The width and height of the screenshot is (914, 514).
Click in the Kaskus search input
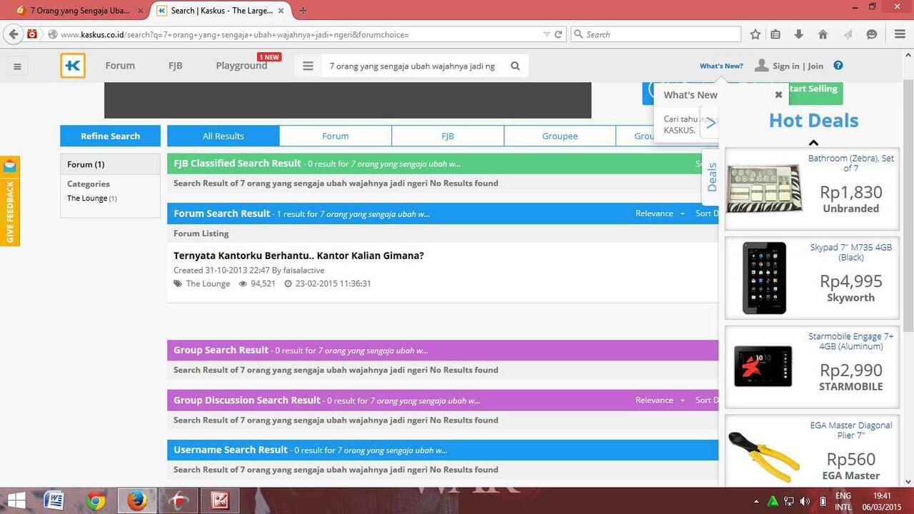[x=412, y=66]
